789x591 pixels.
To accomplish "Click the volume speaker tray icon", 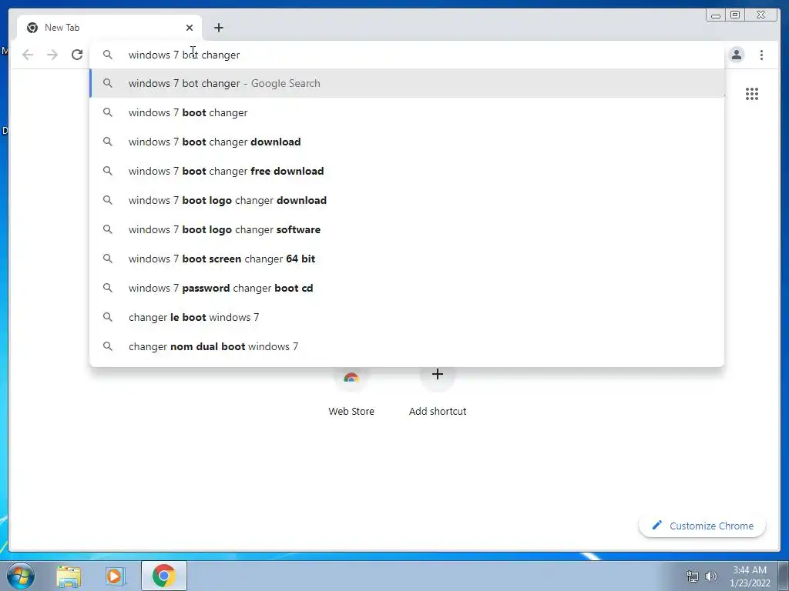I will (x=711, y=576).
